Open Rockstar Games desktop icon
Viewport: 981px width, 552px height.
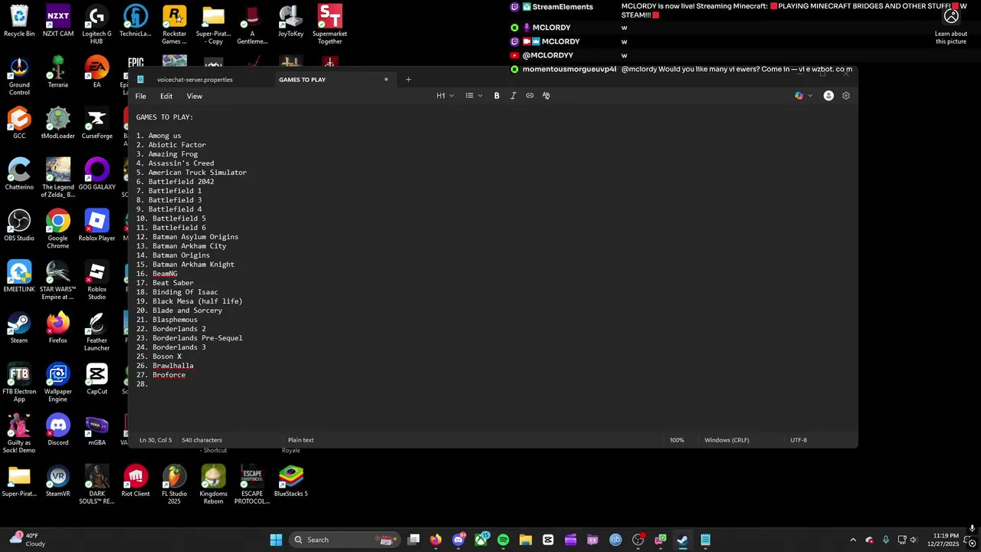(174, 25)
